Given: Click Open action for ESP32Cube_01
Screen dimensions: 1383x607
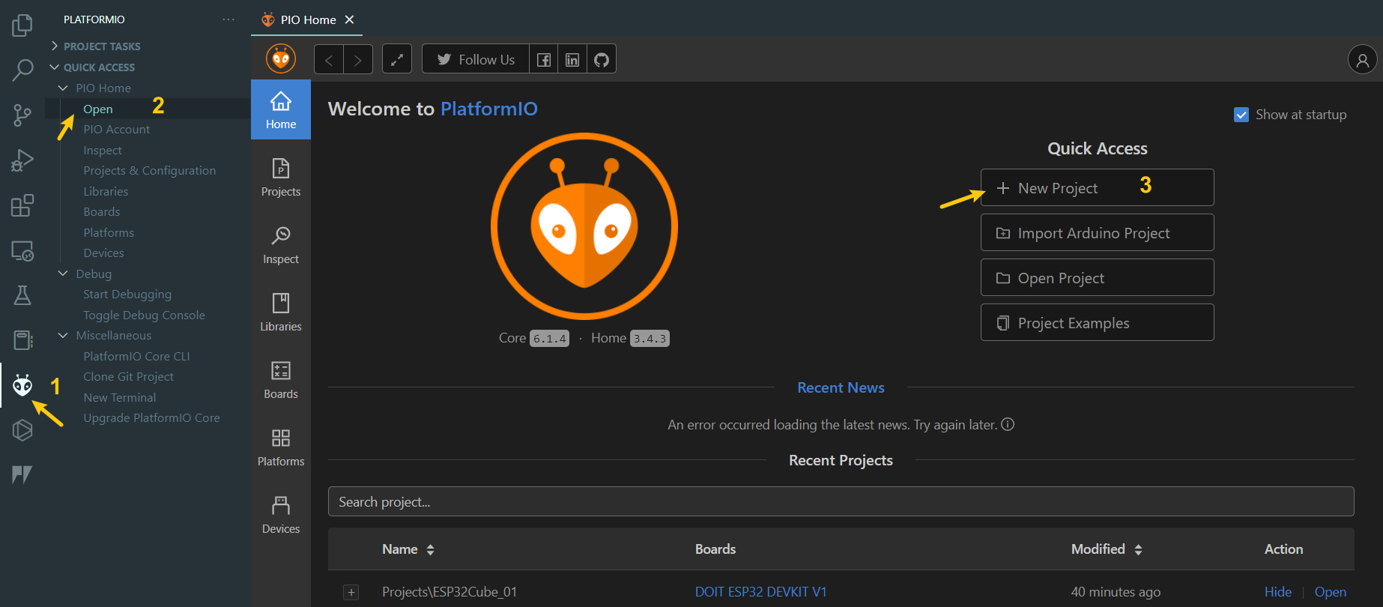Looking at the screenshot, I should click(x=1330, y=592).
